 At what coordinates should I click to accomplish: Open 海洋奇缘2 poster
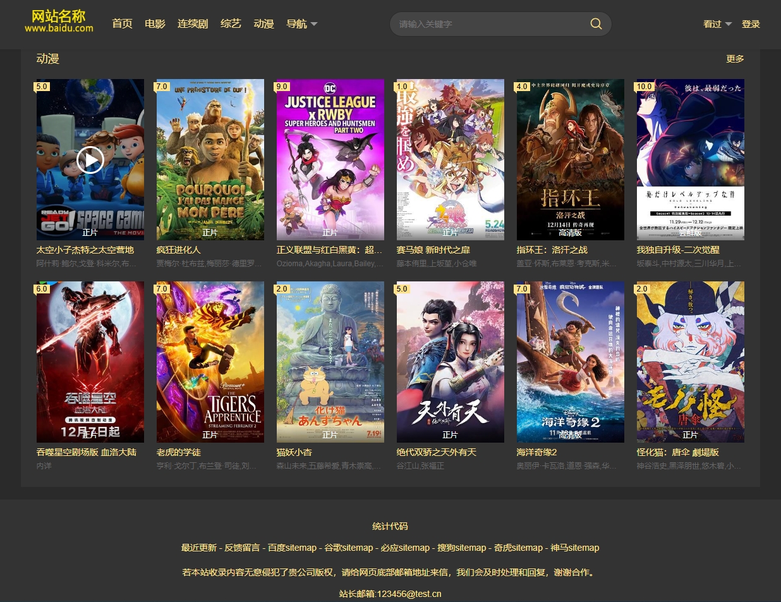point(571,362)
